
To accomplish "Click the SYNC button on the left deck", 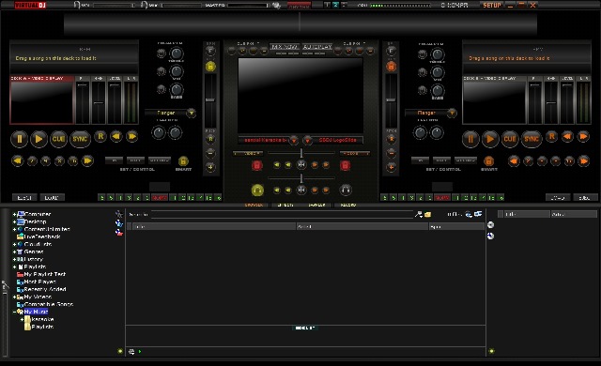I will pyautogui.click(x=80, y=139).
